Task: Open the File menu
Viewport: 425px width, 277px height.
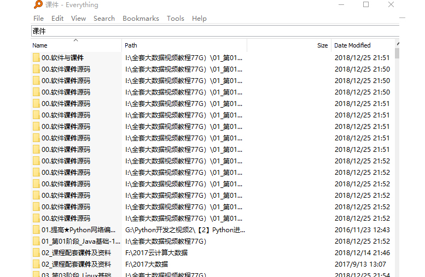Action: point(38,18)
